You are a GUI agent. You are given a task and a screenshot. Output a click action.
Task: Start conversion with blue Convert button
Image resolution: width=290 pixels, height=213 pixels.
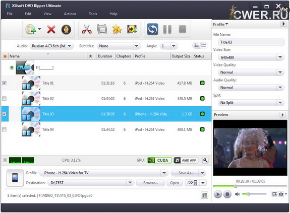coord(152,29)
